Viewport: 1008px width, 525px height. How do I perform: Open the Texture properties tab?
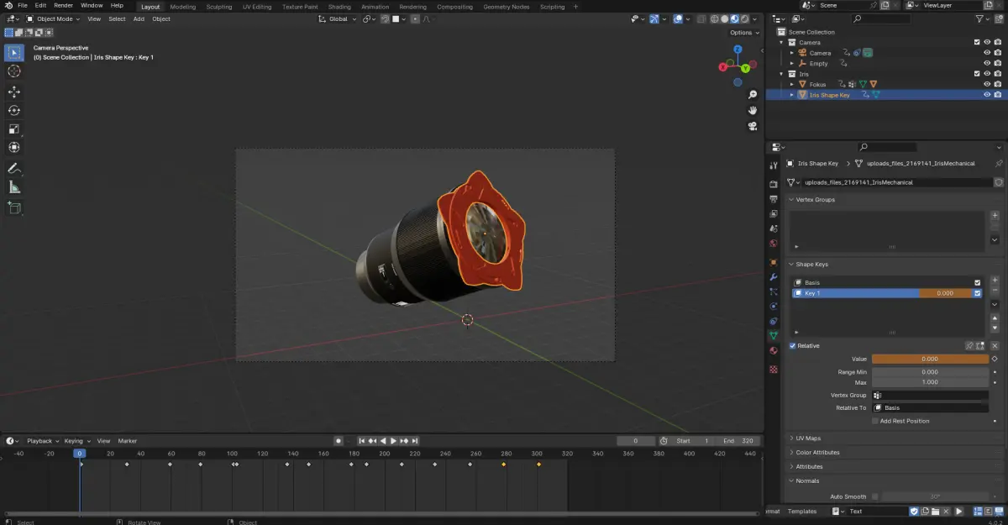774,369
